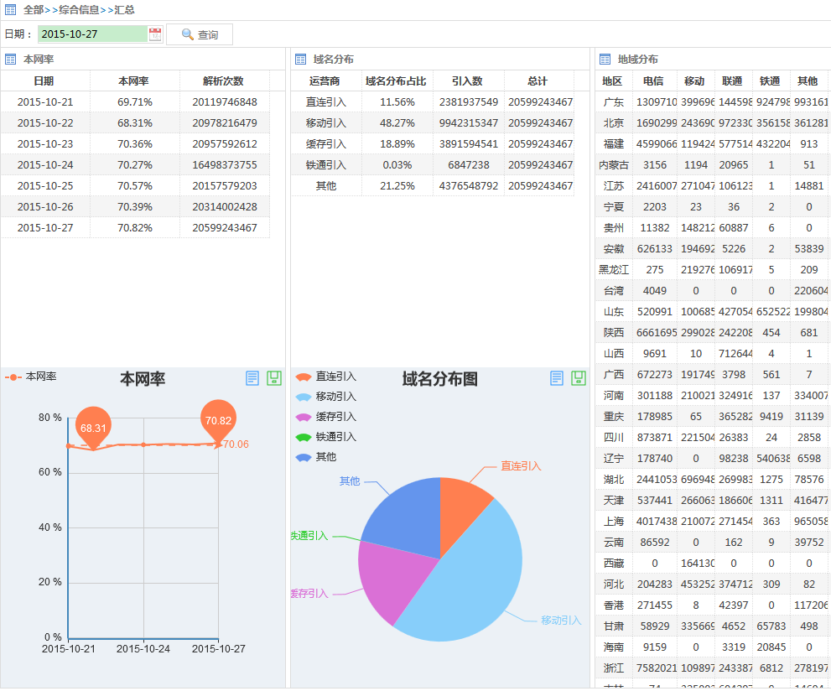The width and height of the screenshot is (831, 691).
Task: Click the 日期 column header
Action: 44,81
